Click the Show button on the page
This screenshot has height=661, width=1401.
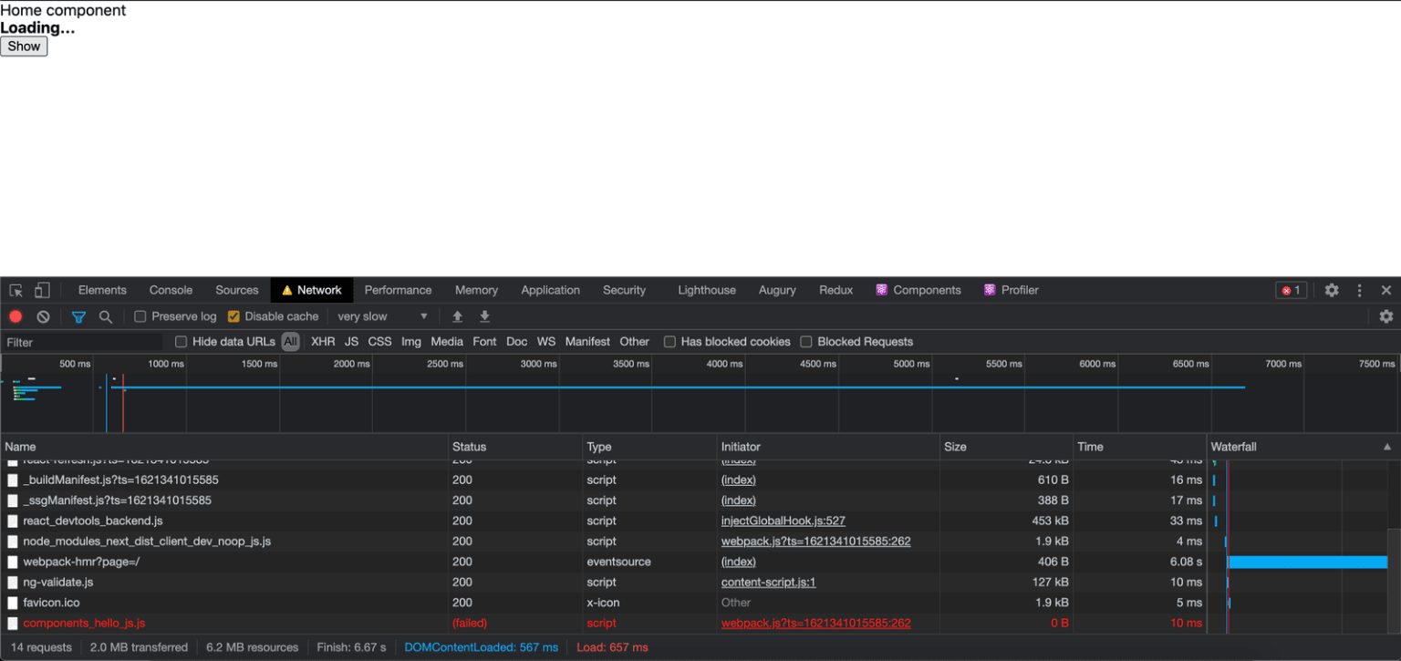(x=24, y=46)
